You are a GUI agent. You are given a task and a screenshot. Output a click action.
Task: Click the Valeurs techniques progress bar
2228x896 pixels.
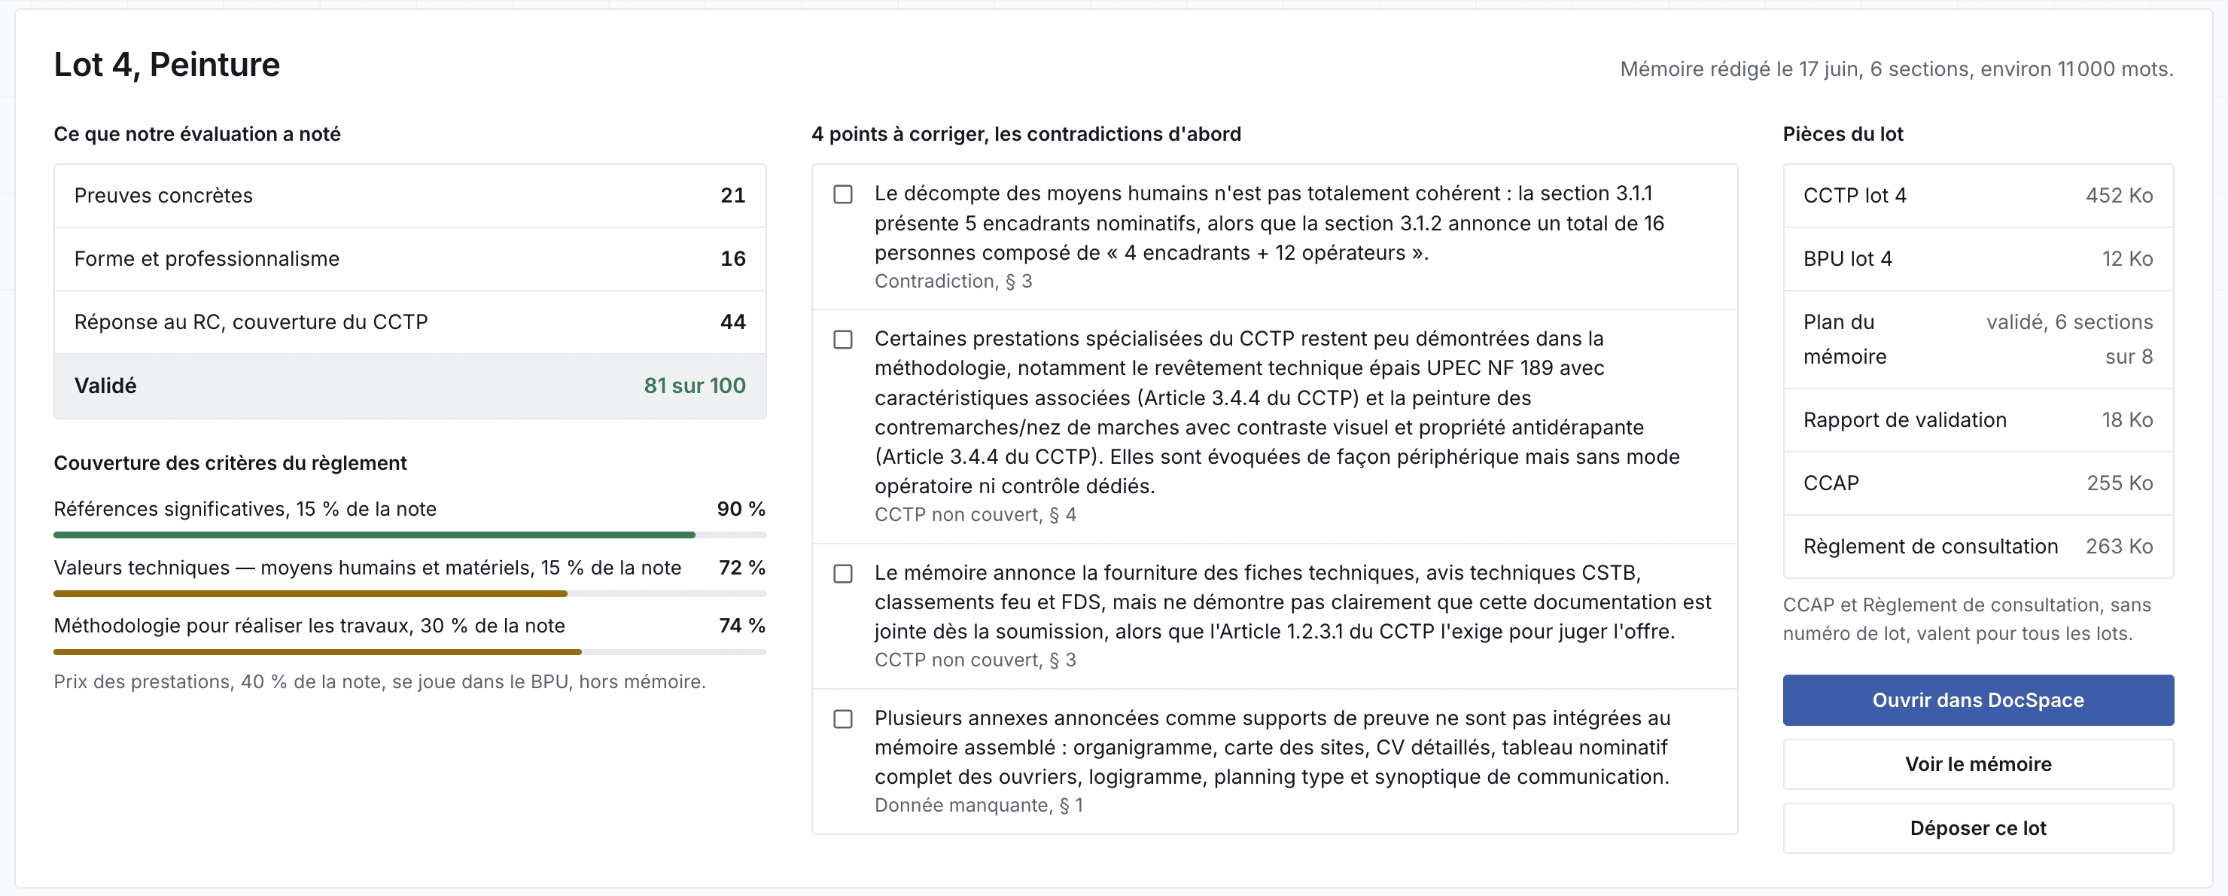409,594
